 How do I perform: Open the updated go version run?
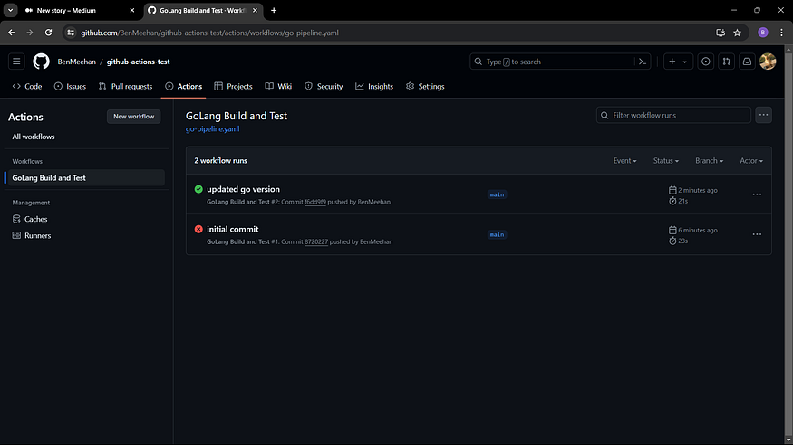click(243, 189)
